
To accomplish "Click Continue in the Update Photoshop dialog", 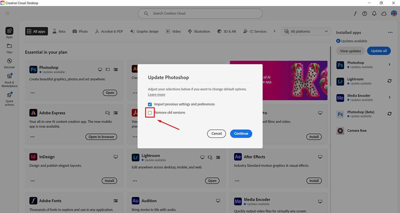I will click(x=241, y=133).
